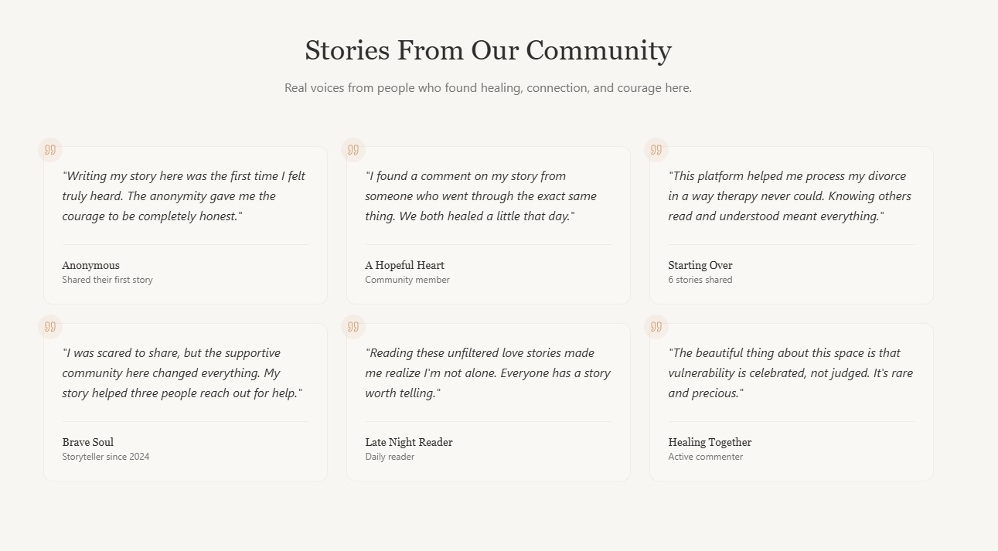
Task: Click the 'truly heard' anonymity testimonial quote
Action: coord(184,196)
